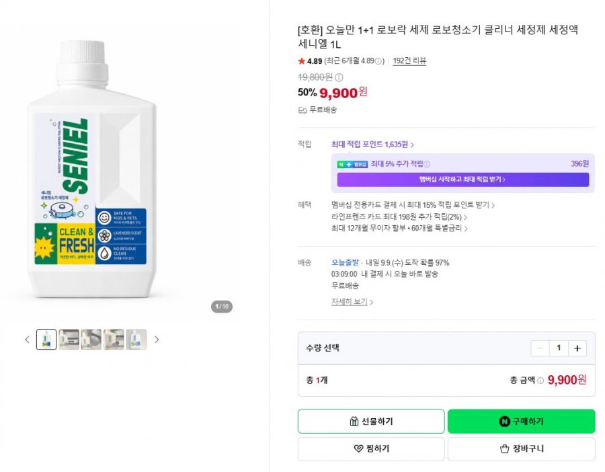Add the item to 장바구니 cart
Screen dimensions: 605x472
521,448
